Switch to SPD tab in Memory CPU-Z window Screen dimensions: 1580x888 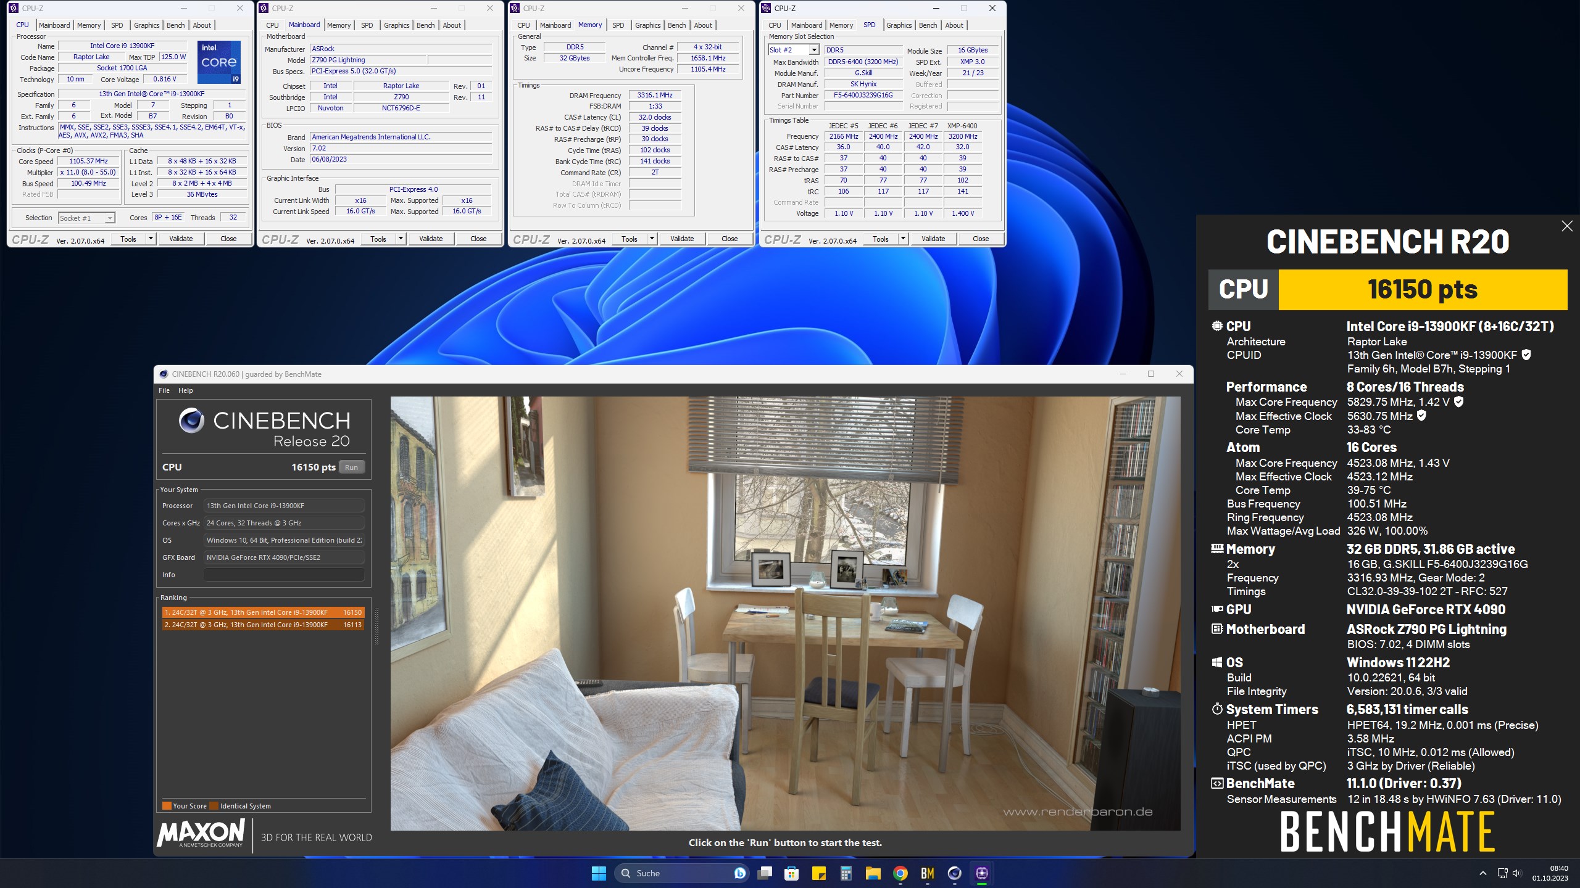pyautogui.click(x=618, y=25)
